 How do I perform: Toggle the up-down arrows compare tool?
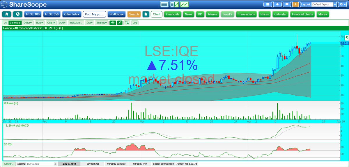point(127,23)
